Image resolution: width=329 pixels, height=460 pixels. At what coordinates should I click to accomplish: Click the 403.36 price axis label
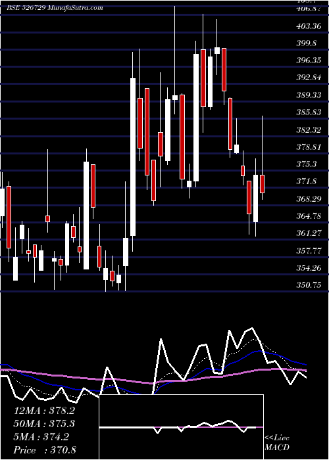[309, 26]
